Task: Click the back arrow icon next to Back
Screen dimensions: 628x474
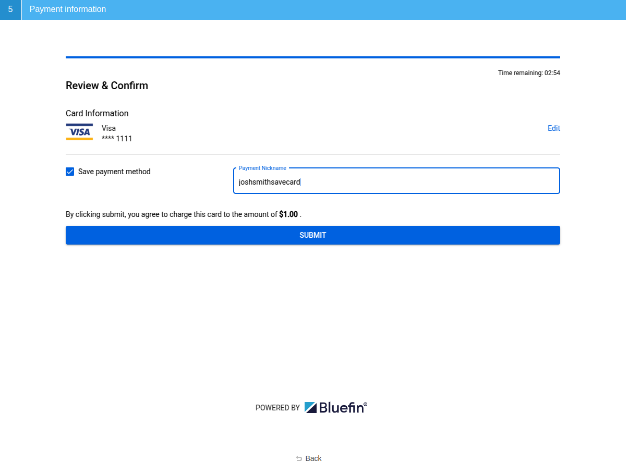Action: click(x=299, y=458)
